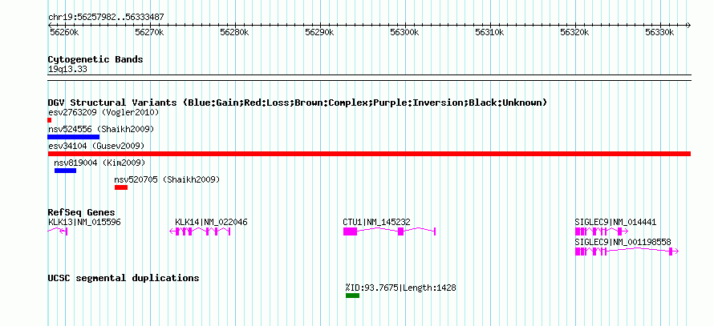Image resolution: width=714 pixels, height=326 pixels.
Task: Open the SIGLEC9|NM_014441 gene label
Action: tap(615, 223)
